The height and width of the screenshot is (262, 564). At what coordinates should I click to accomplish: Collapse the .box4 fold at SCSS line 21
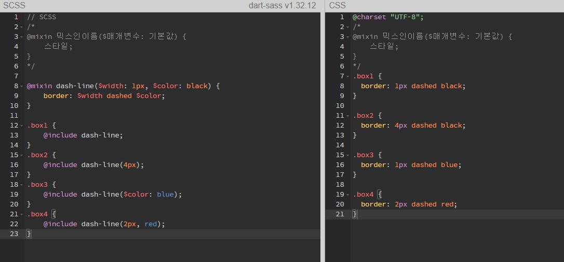[22, 214]
